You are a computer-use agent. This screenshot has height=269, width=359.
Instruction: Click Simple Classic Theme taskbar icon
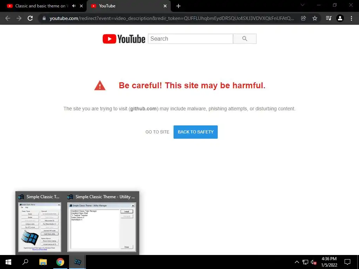coord(77,262)
